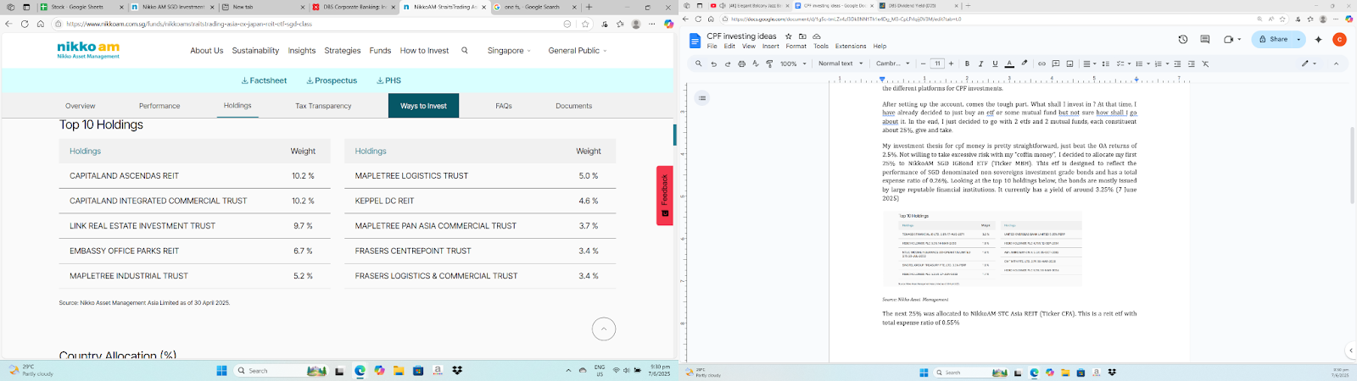Open the Share options dropdown arrow
Viewport: 1357px width, 381px height.
click(x=1298, y=39)
